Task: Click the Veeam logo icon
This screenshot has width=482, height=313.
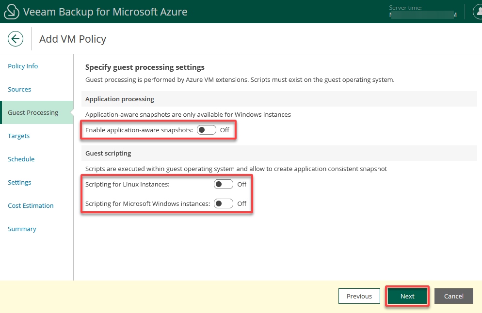Action: (x=11, y=12)
